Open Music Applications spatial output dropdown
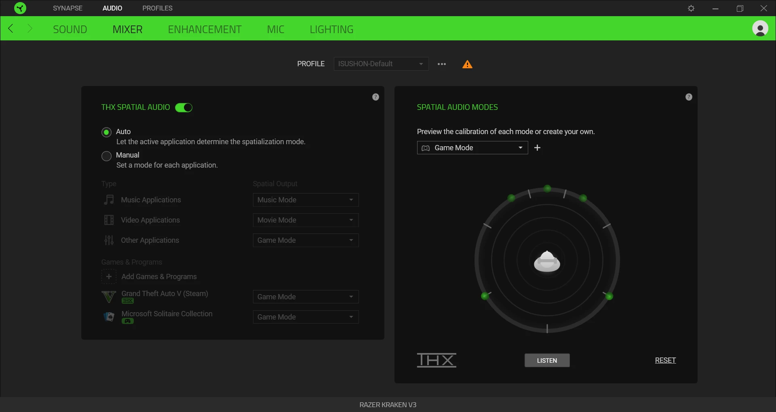This screenshot has width=776, height=412. click(x=306, y=200)
